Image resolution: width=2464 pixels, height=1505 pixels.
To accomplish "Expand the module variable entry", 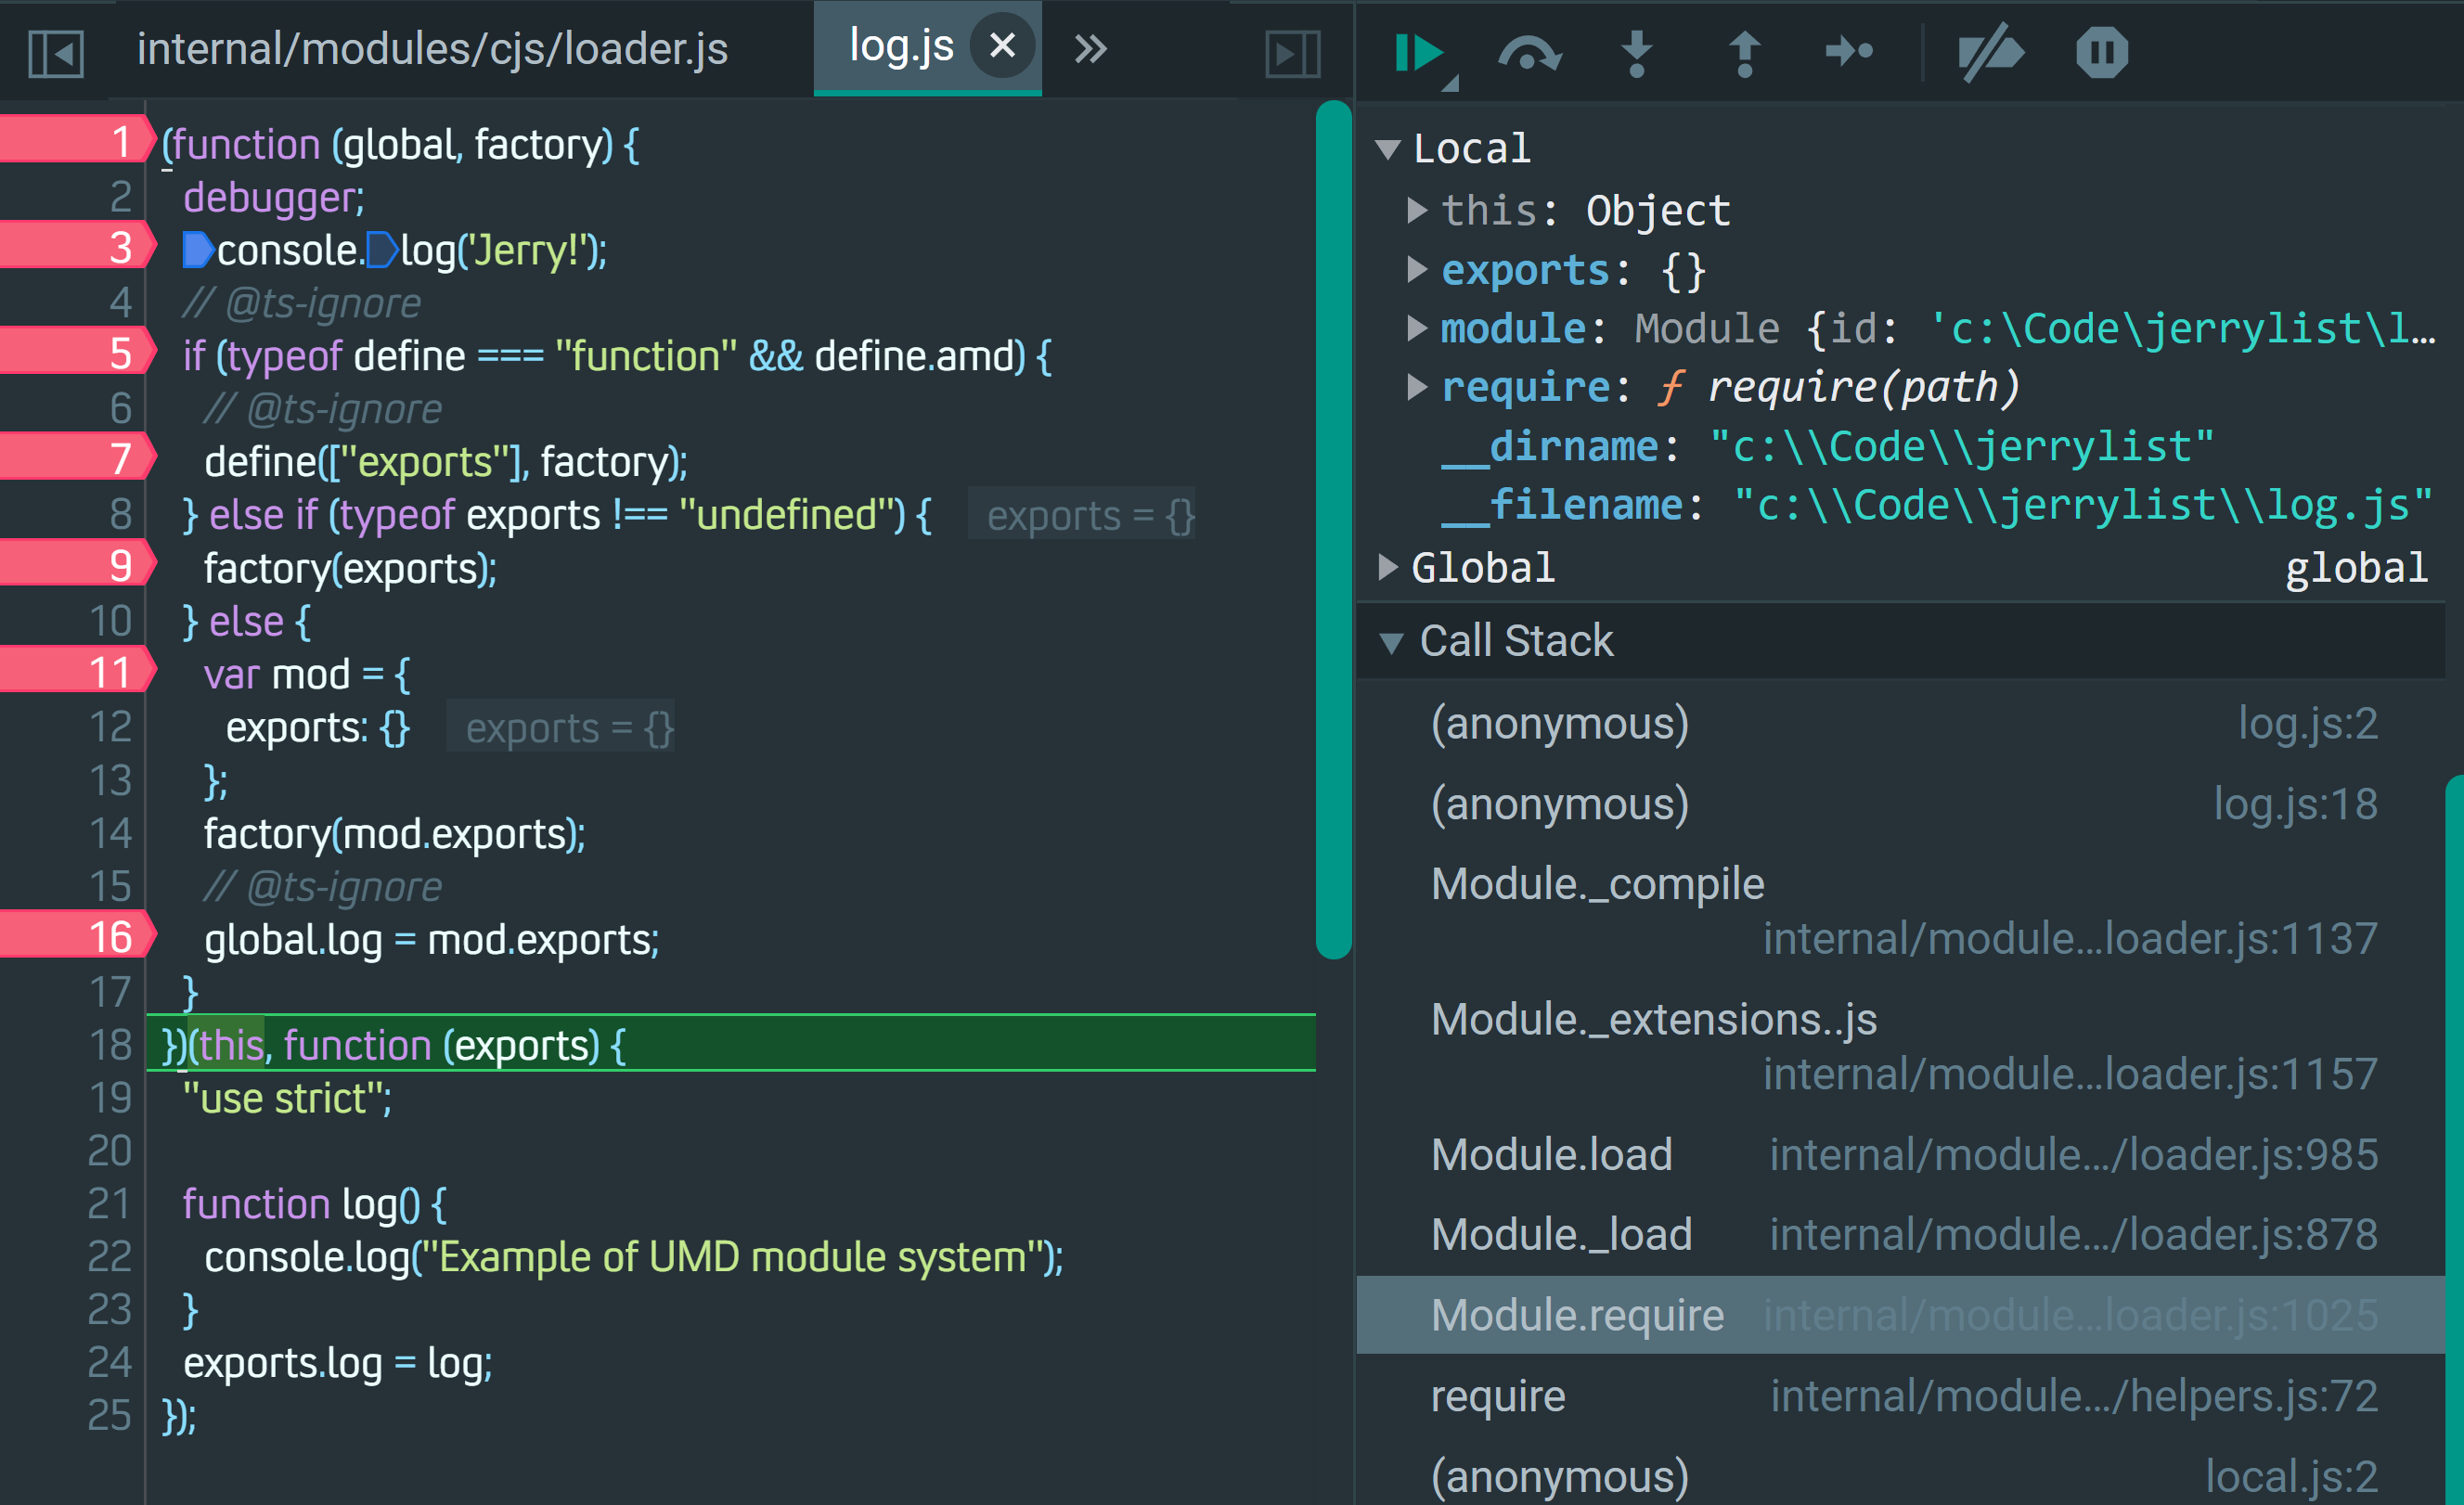I will pos(1416,328).
